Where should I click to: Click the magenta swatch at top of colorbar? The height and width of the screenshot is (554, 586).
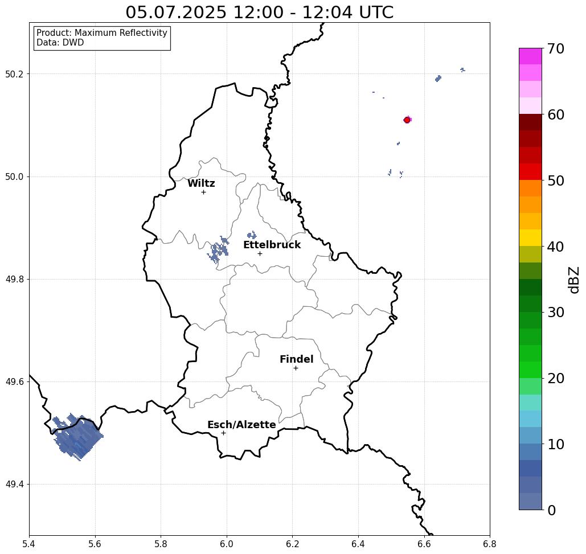(x=530, y=56)
